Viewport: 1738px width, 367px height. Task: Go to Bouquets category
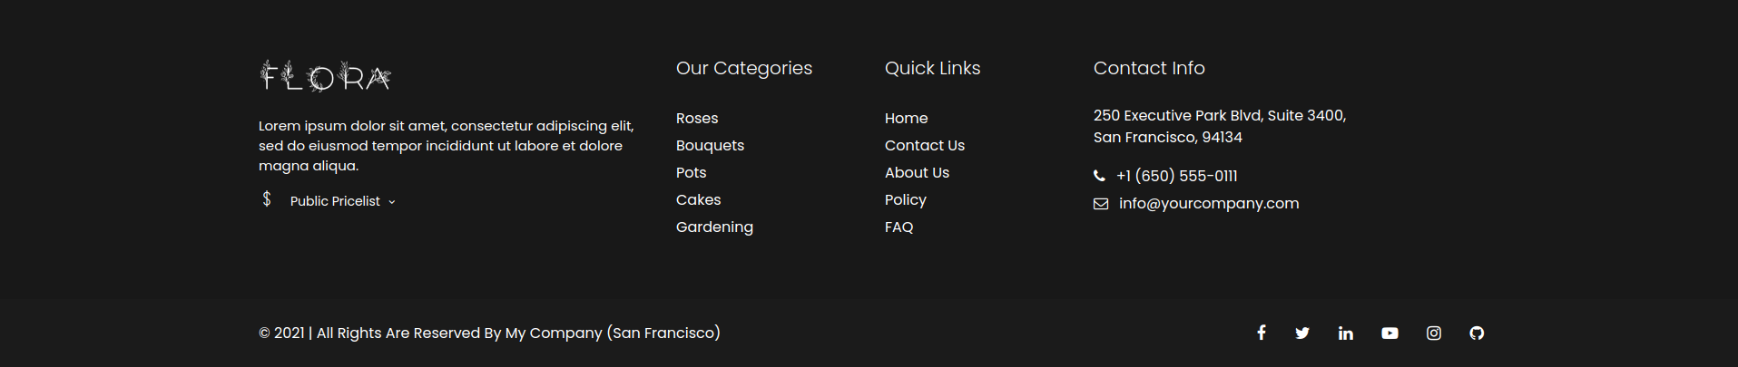click(710, 146)
